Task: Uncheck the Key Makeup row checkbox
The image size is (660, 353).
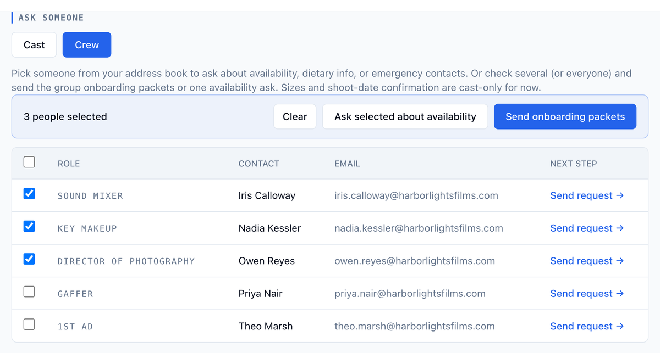Action: [x=29, y=226]
